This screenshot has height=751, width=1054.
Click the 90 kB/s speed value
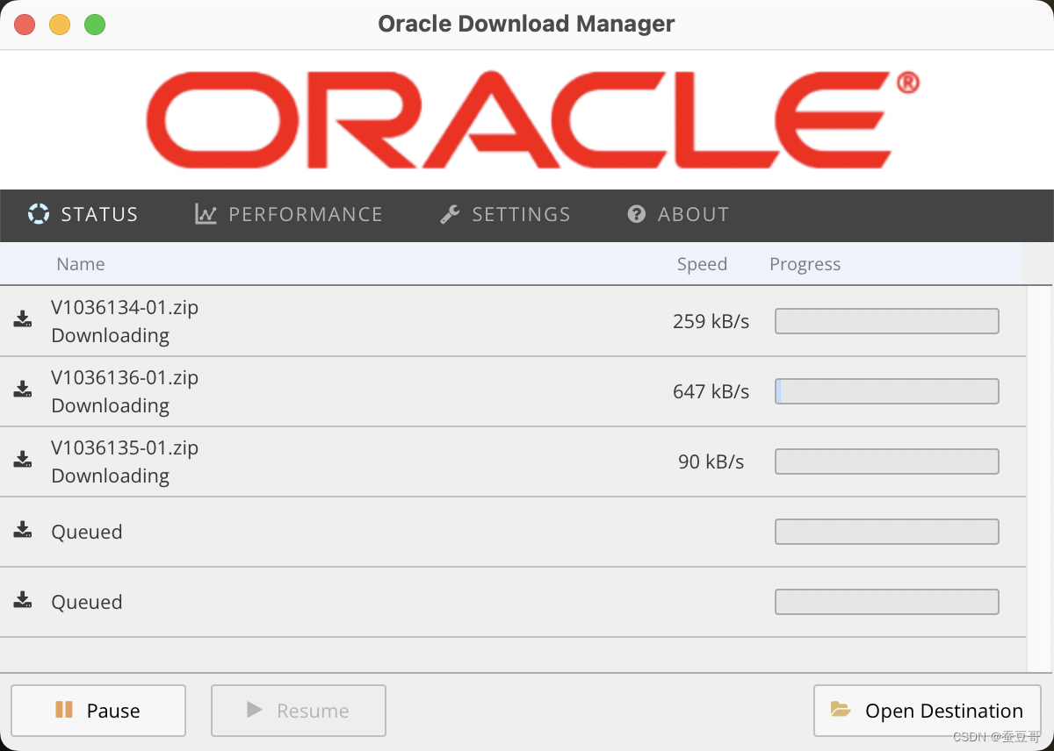(x=711, y=461)
